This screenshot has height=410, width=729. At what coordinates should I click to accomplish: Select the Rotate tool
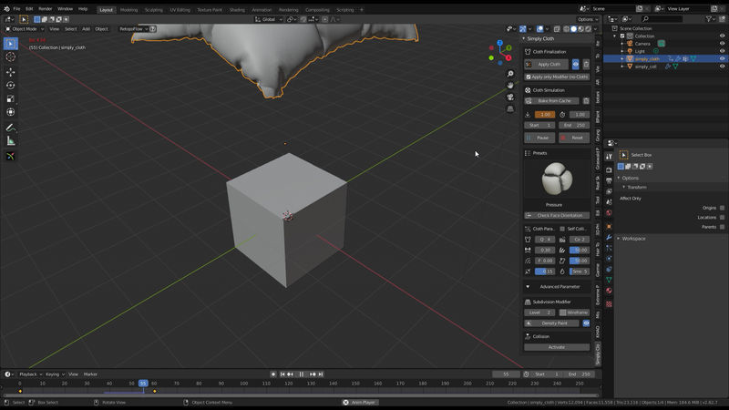(x=11, y=86)
